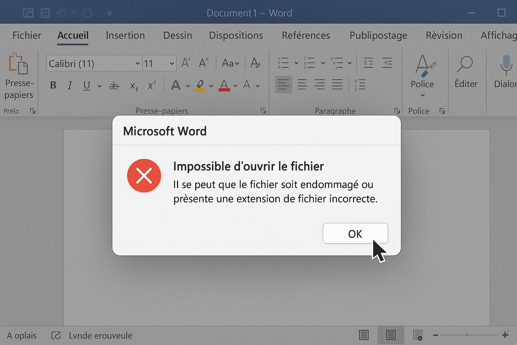Select the Accueil ribbon tab
The image size is (517, 345).
coord(73,35)
